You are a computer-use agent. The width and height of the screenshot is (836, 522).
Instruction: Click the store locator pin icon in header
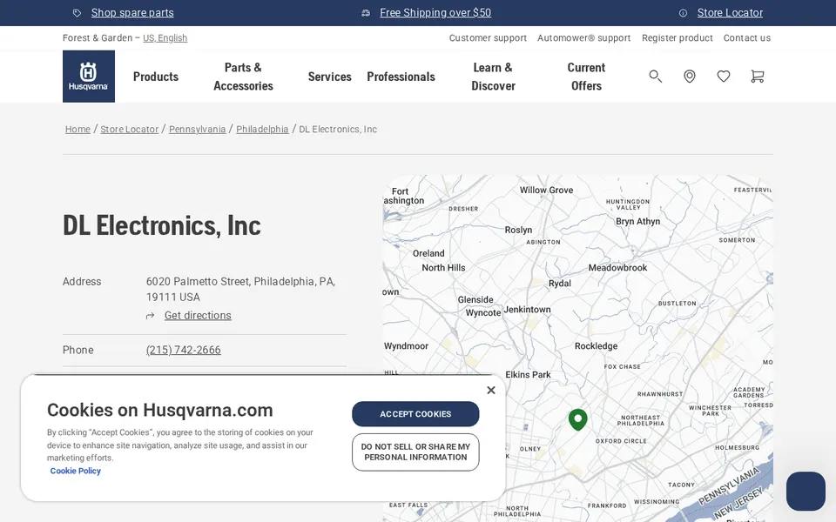(x=690, y=77)
